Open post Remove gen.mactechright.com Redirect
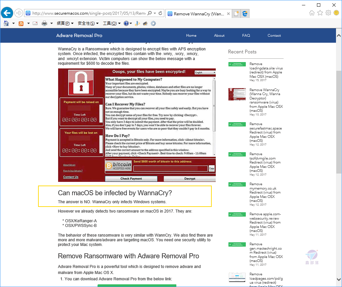Viewport: 342px width, 287px height. (266, 253)
